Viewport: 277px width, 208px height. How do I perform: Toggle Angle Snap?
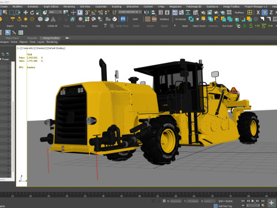(x=93, y=13)
